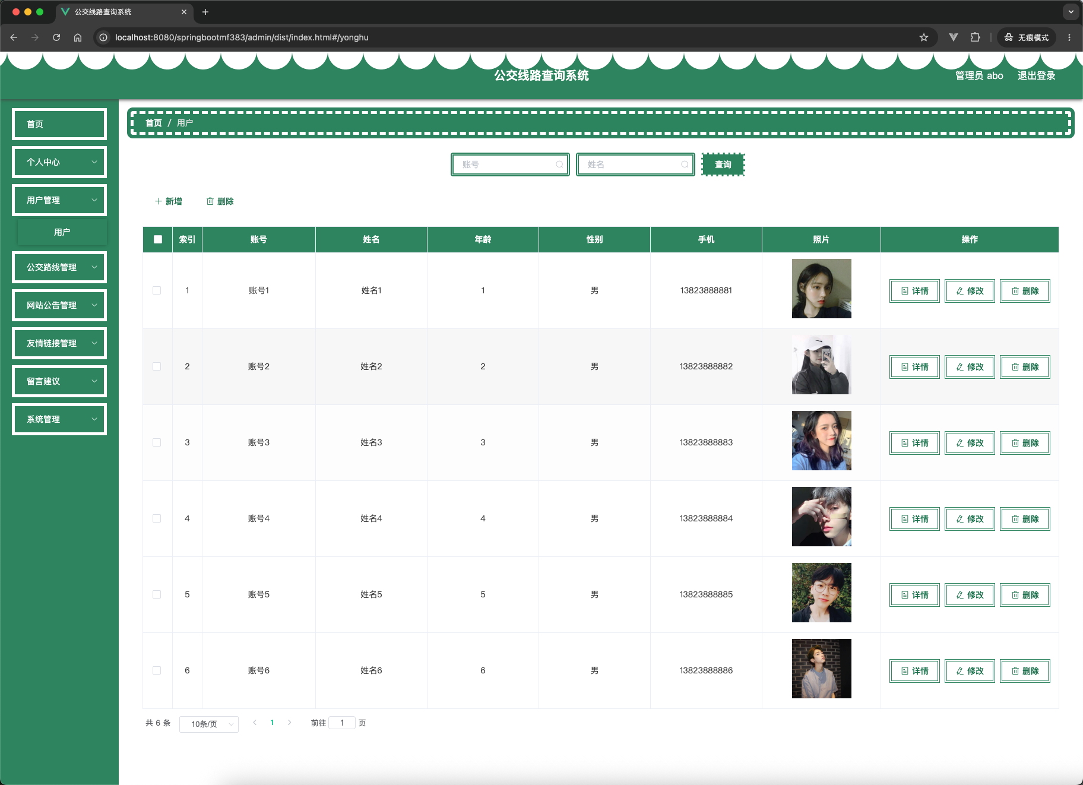Screen dimensions: 1083x785
Task: Expand the 系统管理 sidebar menu
Action: click(x=59, y=419)
